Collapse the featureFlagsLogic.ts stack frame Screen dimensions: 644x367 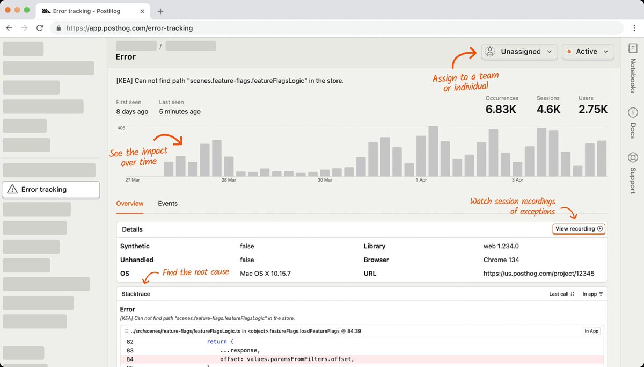point(126,331)
